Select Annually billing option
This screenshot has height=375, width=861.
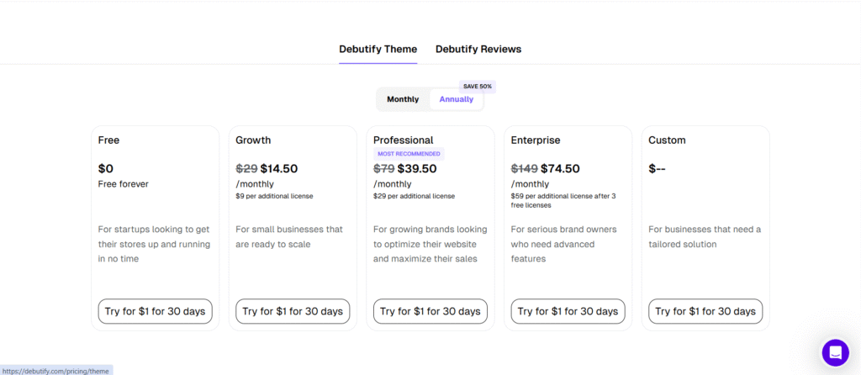(457, 99)
